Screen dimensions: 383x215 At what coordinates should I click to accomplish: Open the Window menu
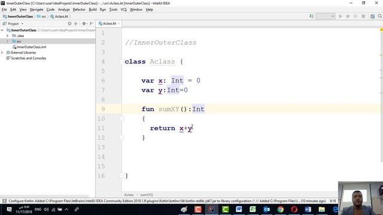pyautogui.click(x=136, y=10)
